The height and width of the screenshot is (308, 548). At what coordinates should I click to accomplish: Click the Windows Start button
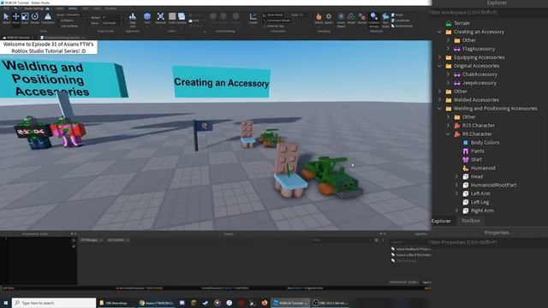coord(6,303)
